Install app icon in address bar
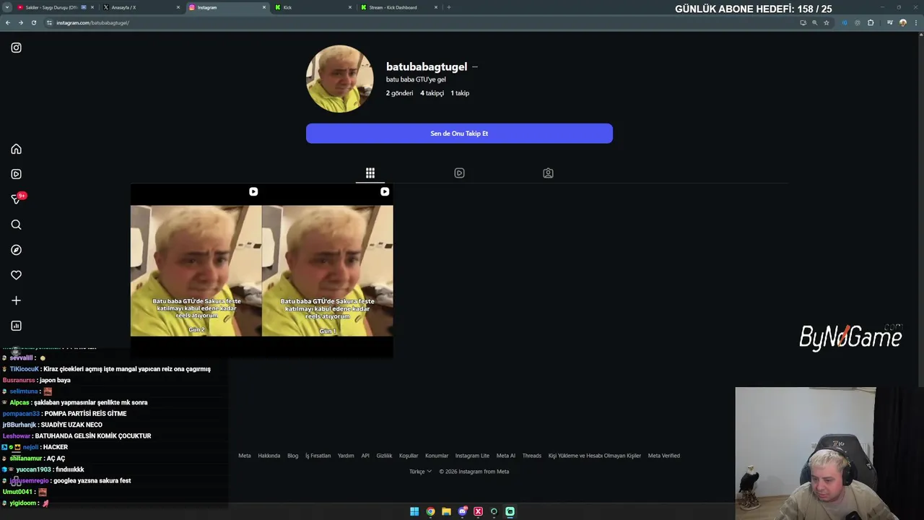 point(803,22)
